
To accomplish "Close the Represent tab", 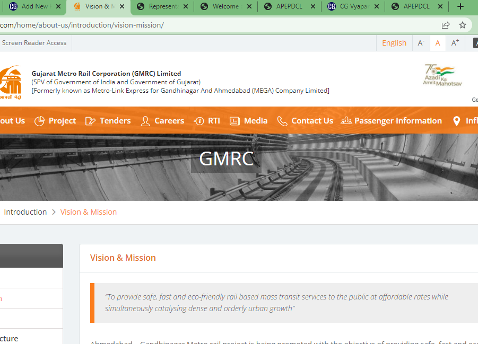I will tap(186, 6).
